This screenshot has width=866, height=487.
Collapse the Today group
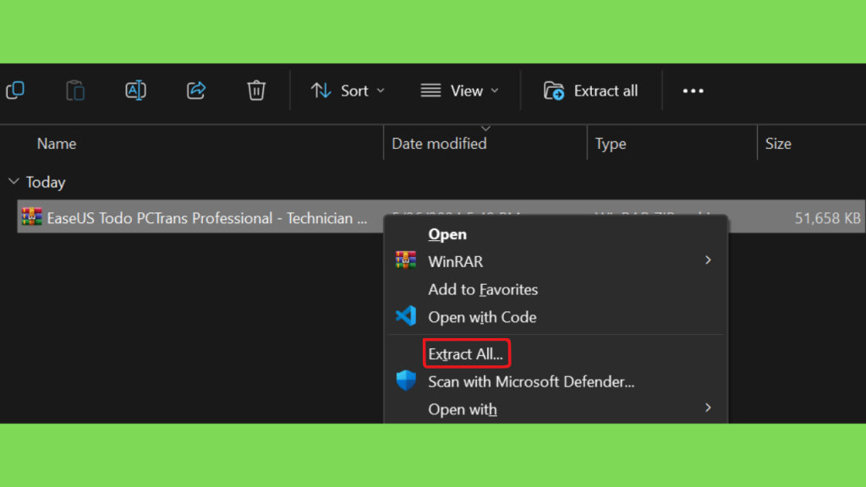pyautogui.click(x=14, y=182)
